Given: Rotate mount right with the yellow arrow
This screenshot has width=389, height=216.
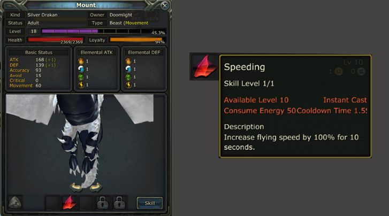Looking at the screenshot, I should pyautogui.click(x=96, y=187).
